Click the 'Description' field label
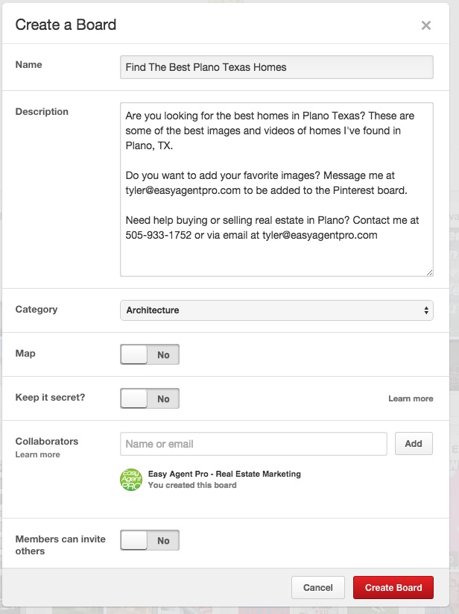 [42, 112]
